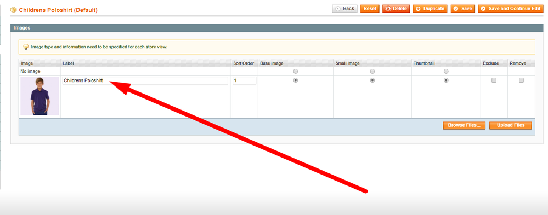This screenshot has height=215, width=548.
Task: Click the store view notice message text
Action: pyautogui.click(x=99, y=47)
